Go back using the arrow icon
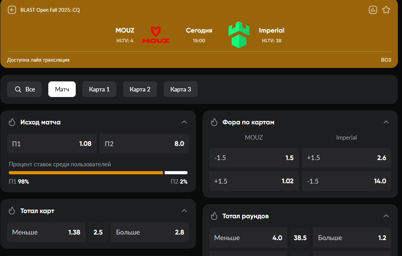 coord(12,10)
